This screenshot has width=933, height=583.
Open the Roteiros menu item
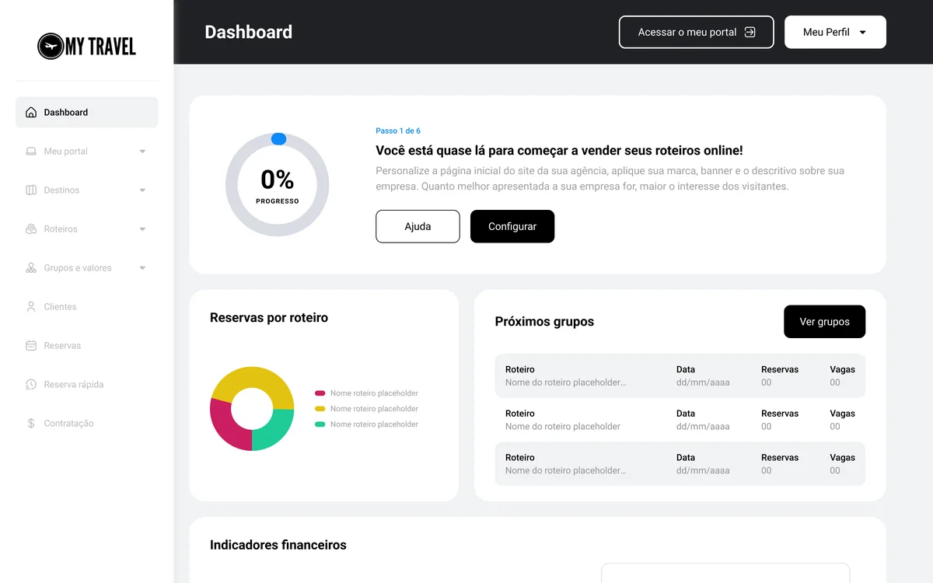87,229
